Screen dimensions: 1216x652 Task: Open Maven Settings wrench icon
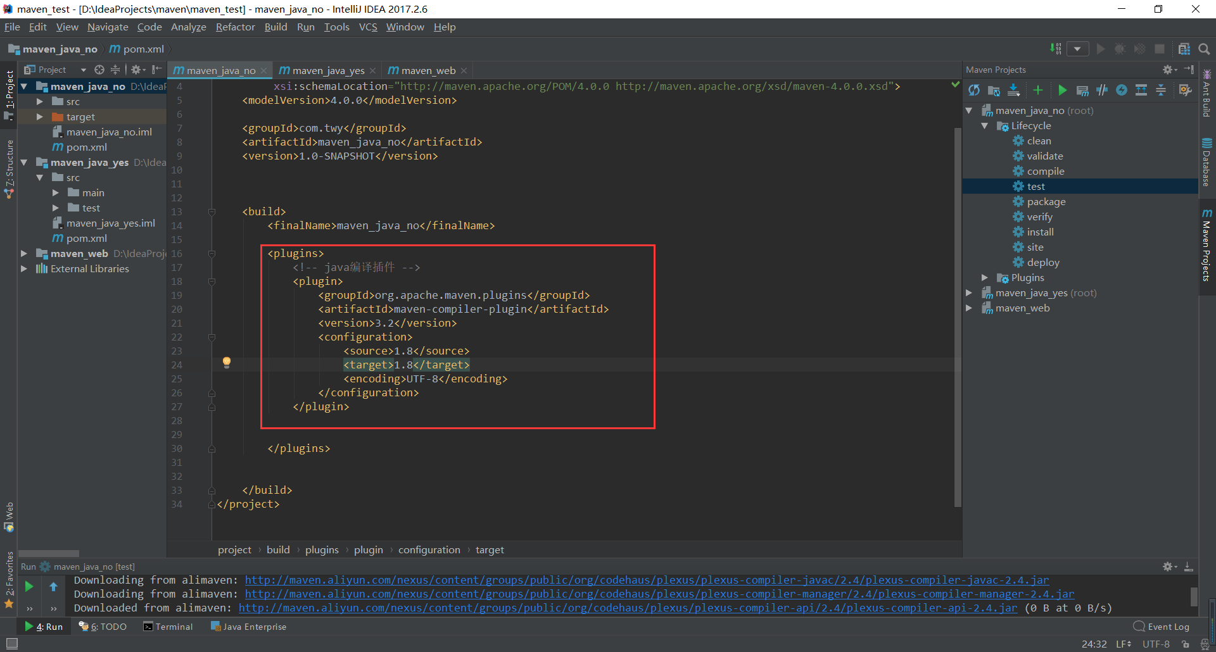[1185, 91]
